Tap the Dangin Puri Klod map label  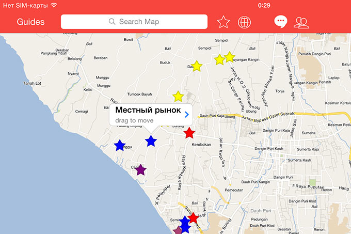pos(302,201)
